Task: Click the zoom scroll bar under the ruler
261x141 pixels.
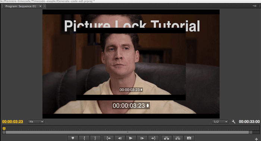Action: pyautogui.click(x=128, y=132)
